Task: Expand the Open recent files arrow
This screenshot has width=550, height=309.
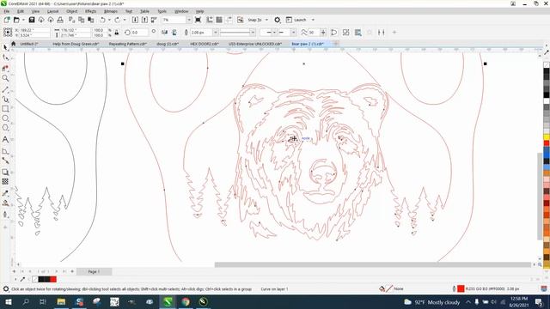Action: pyautogui.click(x=23, y=20)
